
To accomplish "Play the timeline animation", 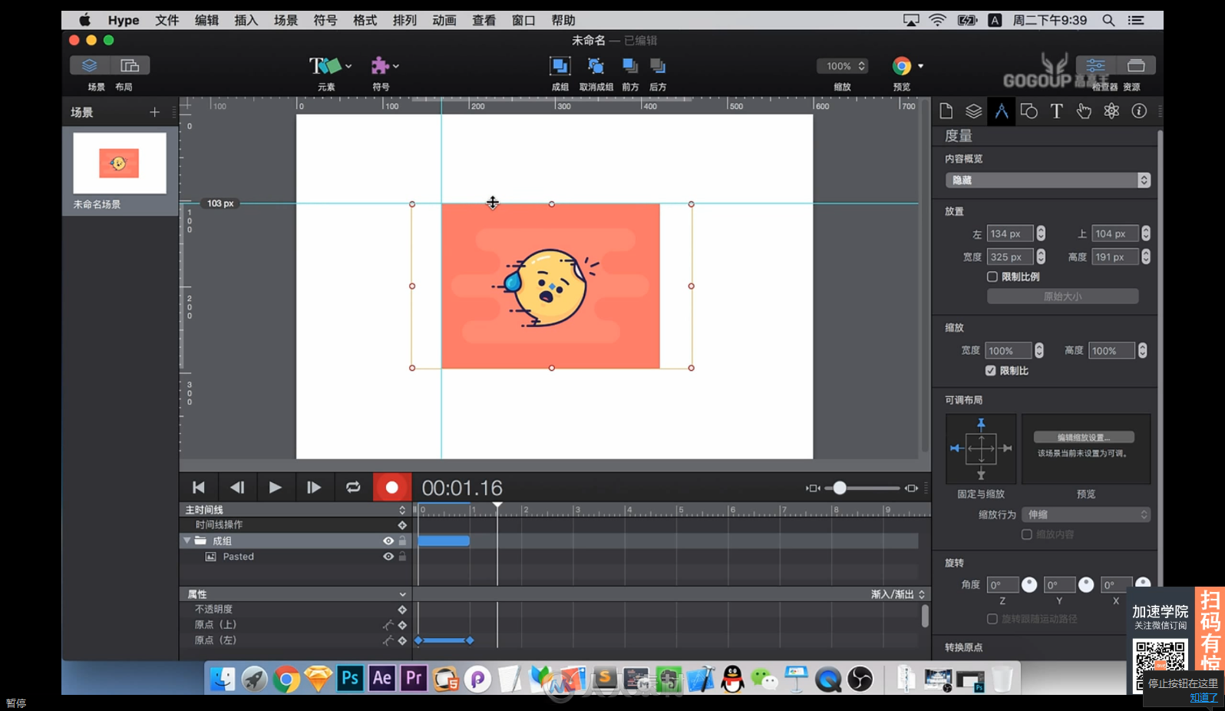I will click(x=276, y=488).
